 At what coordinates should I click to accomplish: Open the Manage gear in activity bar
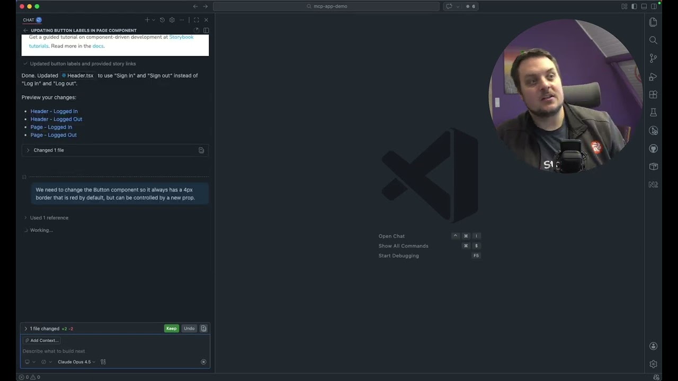coord(653,364)
